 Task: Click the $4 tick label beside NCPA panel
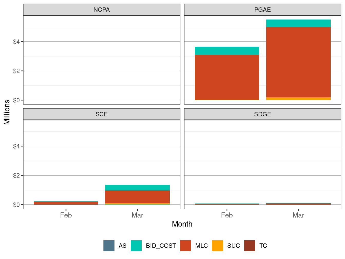pos(16,42)
